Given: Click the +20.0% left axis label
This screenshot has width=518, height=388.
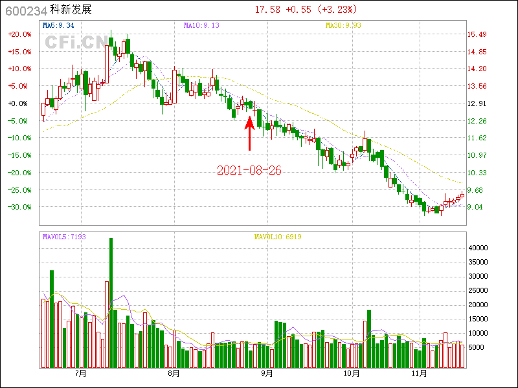Looking at the screenshot, I should coord(19,34).
